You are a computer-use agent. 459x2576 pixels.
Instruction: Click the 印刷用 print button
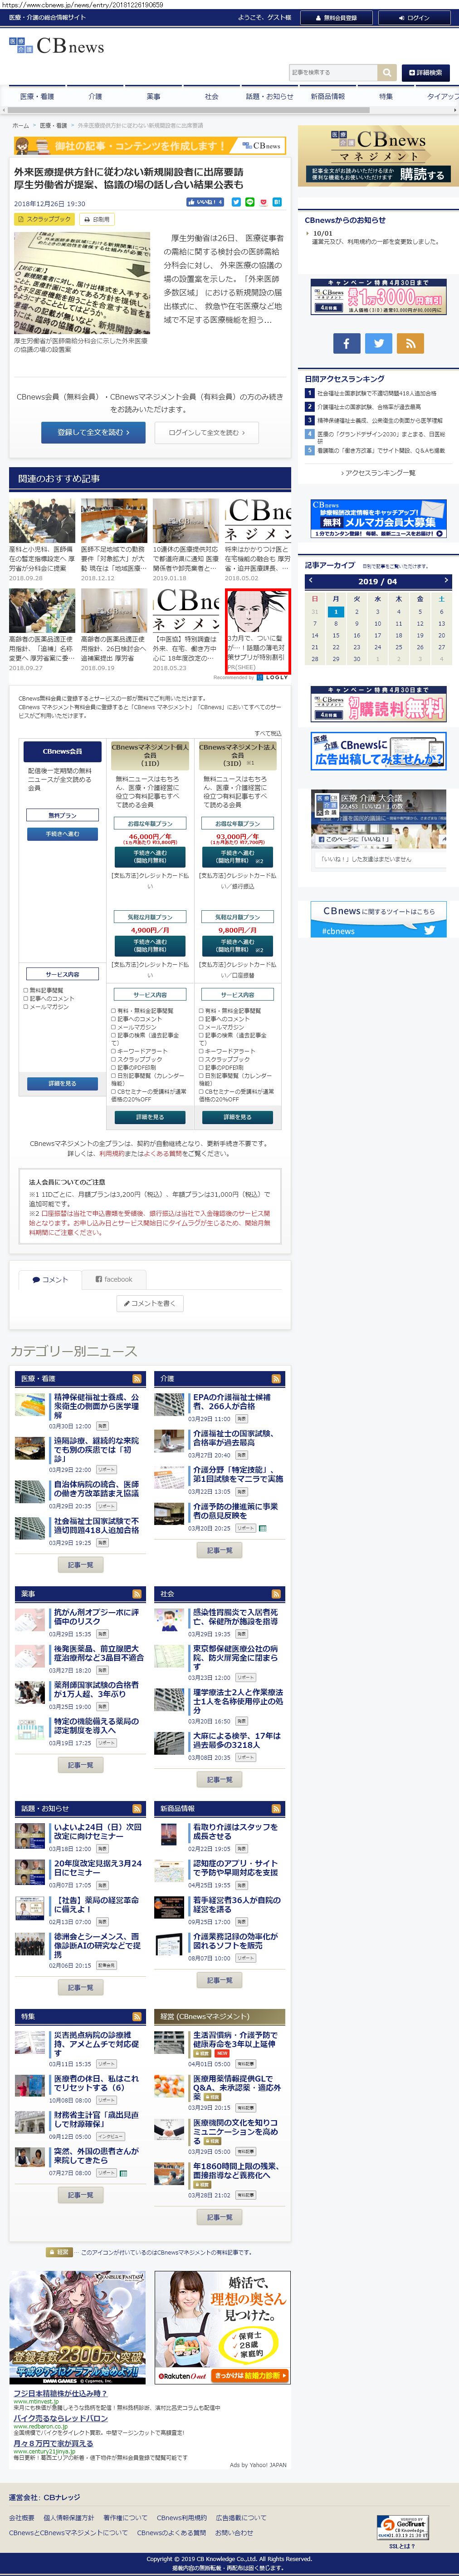pos(97,219)
